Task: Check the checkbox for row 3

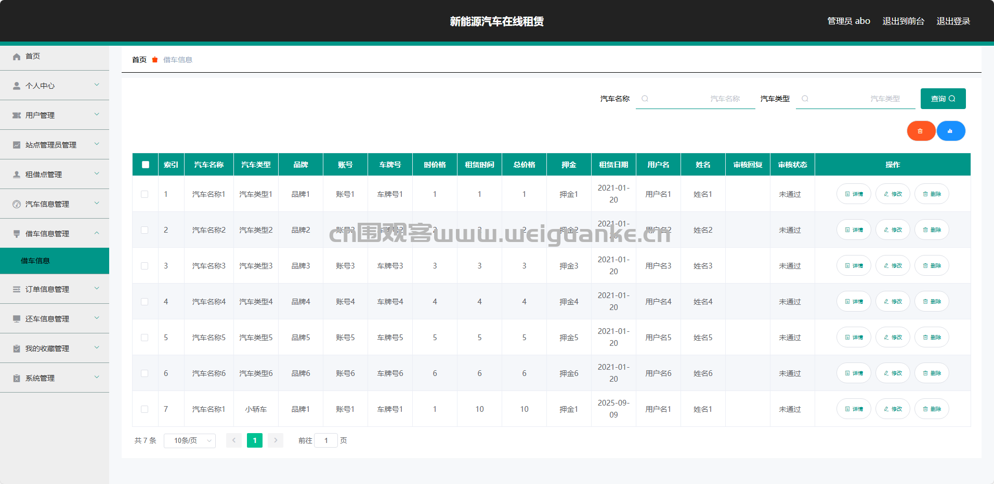Action: click(x=145, y=266)
